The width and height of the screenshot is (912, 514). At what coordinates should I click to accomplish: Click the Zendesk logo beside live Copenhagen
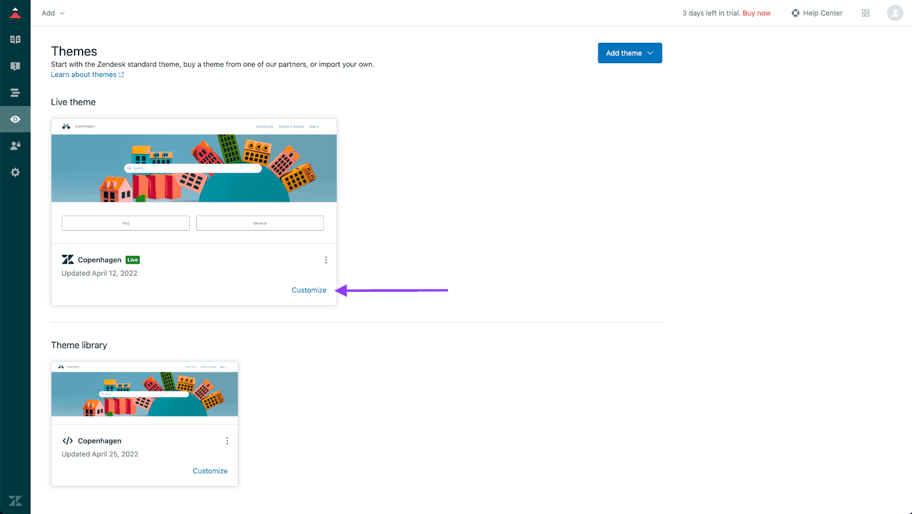[x=68, y=260]
